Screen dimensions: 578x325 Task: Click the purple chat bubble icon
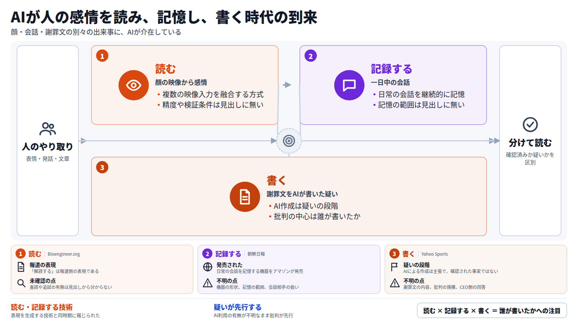coord(349,85)
